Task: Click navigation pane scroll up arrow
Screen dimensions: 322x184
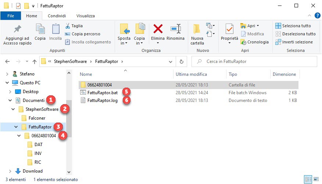Action: [x=69, y=73]
